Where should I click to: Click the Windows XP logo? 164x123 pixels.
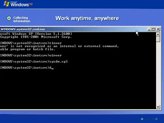18,4
